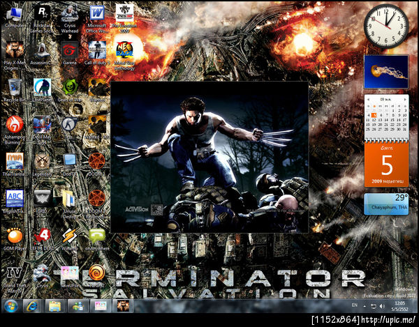This screenshot has width=419, height=327.
Task: Launch the EnglishTranslator ABC icon
Action: tap(15, 201)
